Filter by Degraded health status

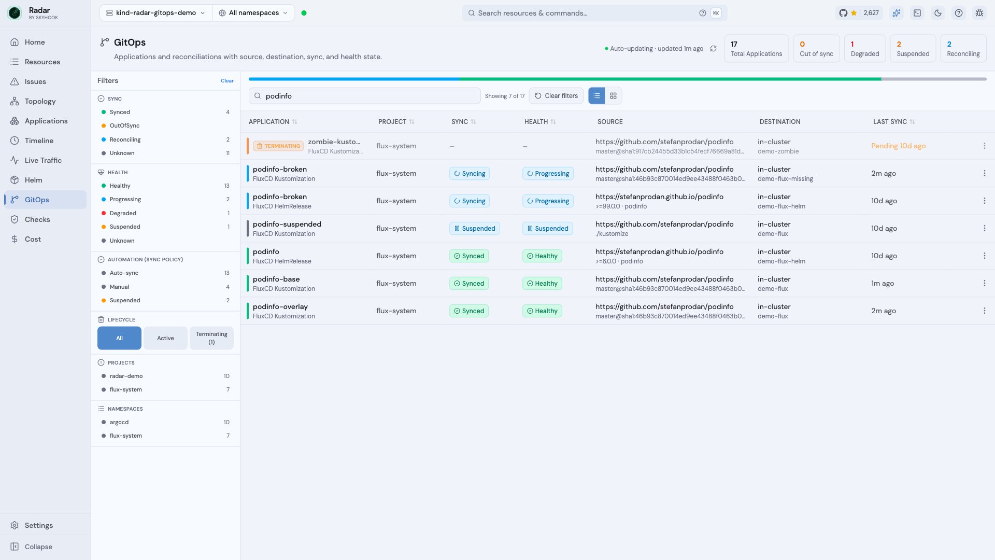(165, 213)
